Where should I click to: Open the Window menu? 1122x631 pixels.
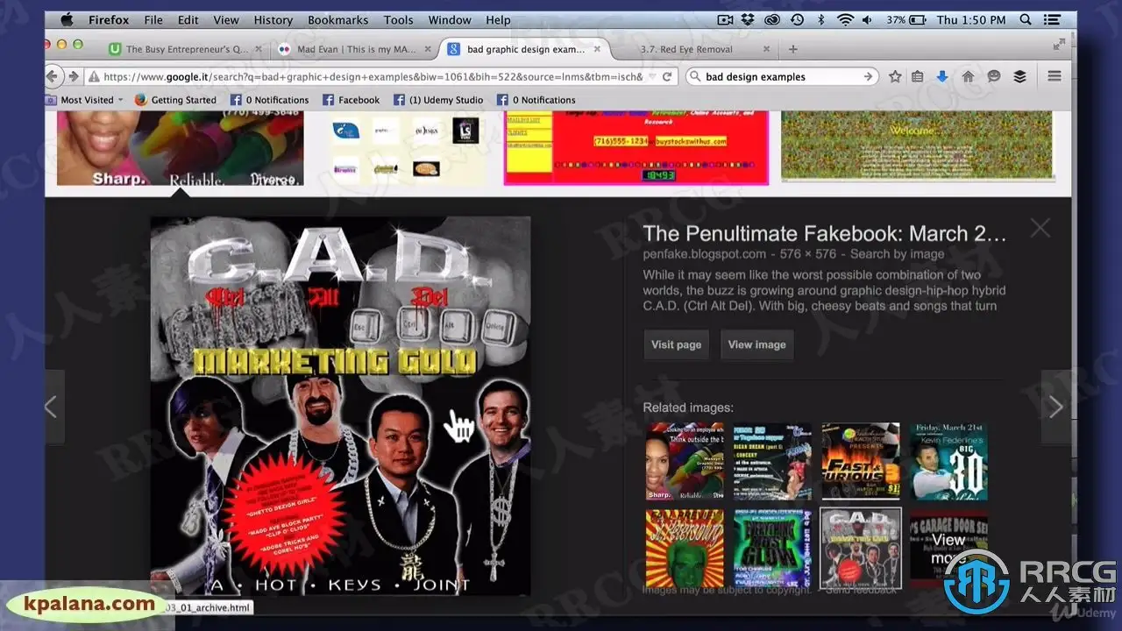[450, 19]
